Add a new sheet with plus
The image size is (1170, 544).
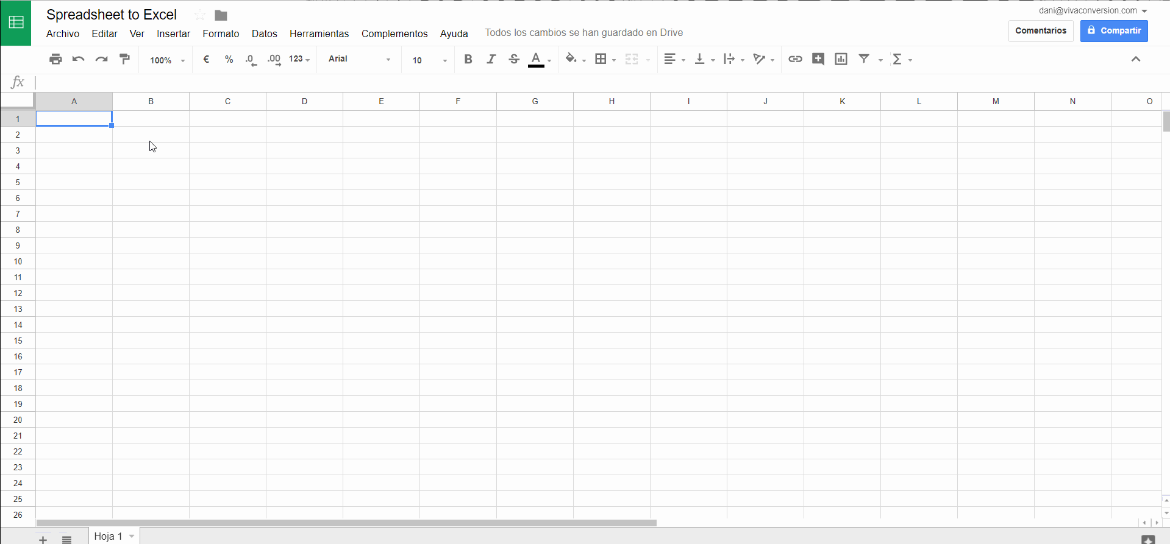click(x=43, y=540)
